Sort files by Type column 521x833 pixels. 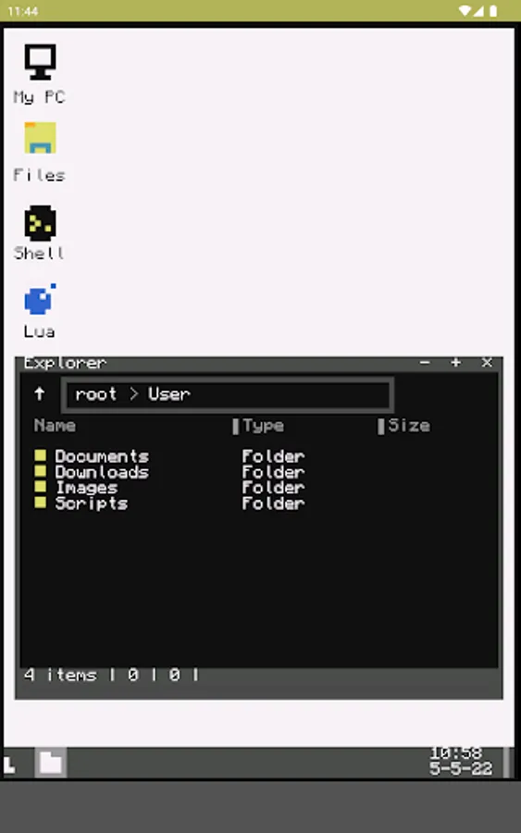click(264, 426)
